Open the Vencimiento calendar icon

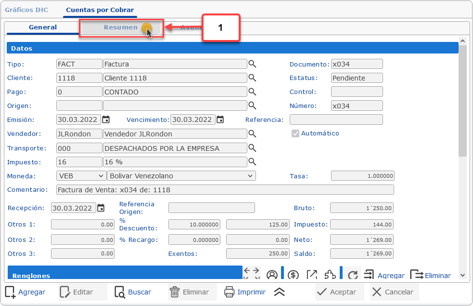(220, 120)
